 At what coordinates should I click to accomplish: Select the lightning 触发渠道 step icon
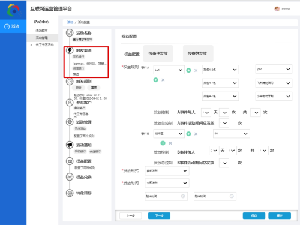[70, 50]
